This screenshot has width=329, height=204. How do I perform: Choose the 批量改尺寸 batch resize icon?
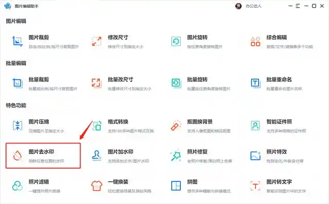(x=97, y=83)
